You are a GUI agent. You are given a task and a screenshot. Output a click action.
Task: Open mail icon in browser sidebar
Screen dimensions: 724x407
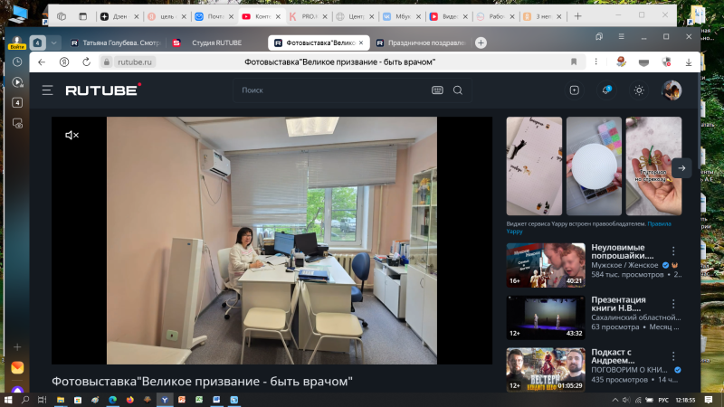(x=17, y=367)
